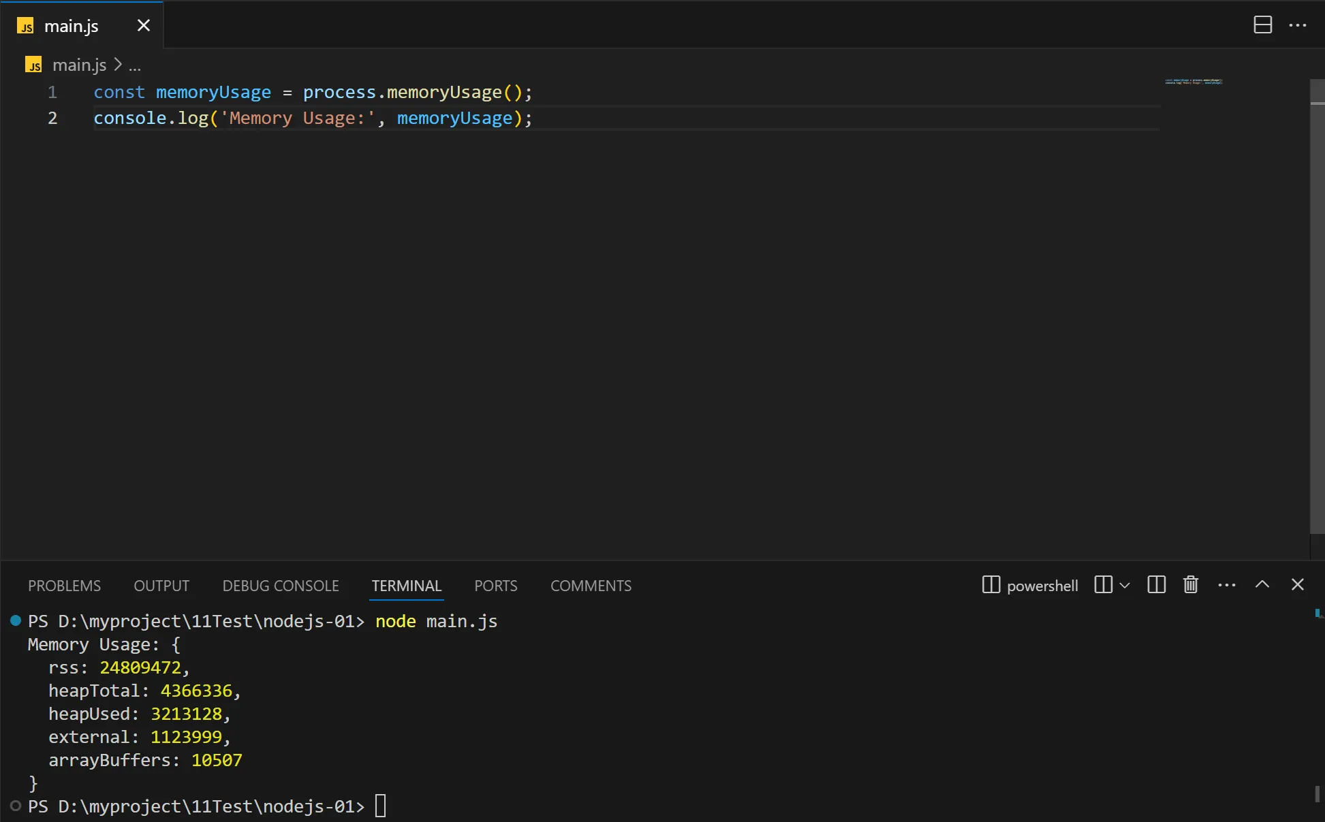Click the external value 1123999

pyautogui.click(x=186, y=737)
